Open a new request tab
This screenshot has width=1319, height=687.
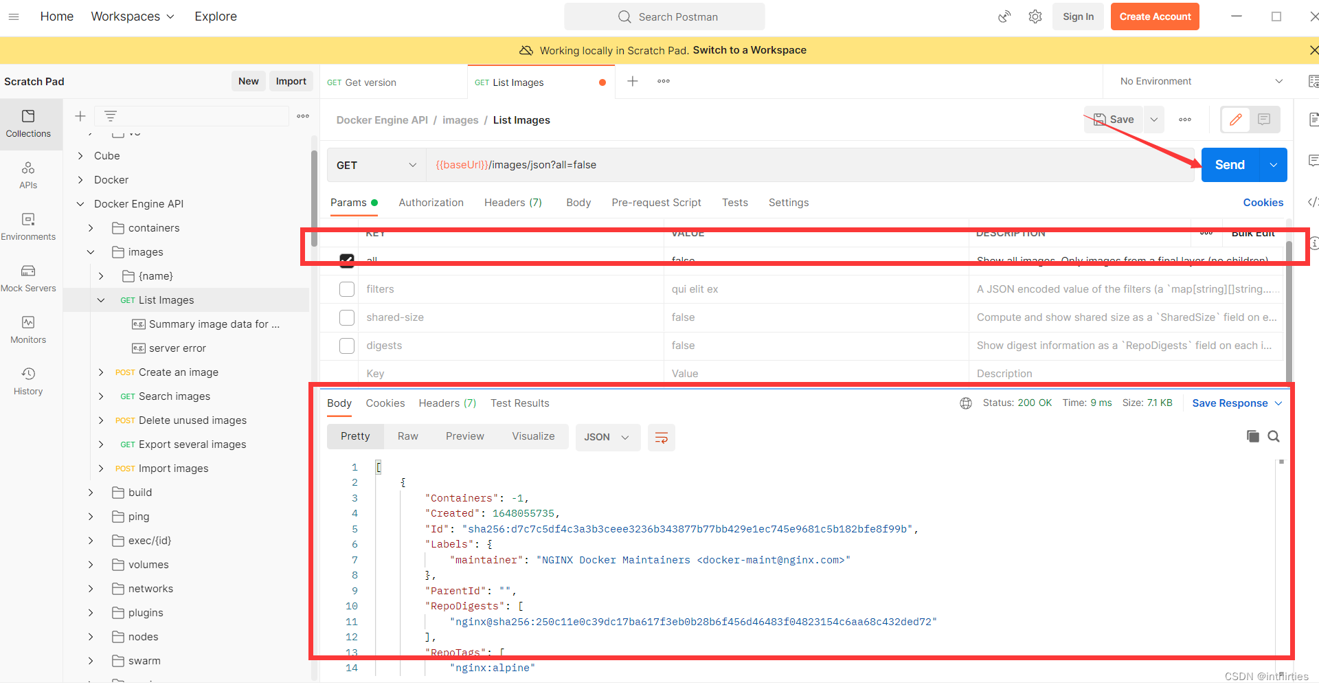pyautogui.click(x=633, y=81)
